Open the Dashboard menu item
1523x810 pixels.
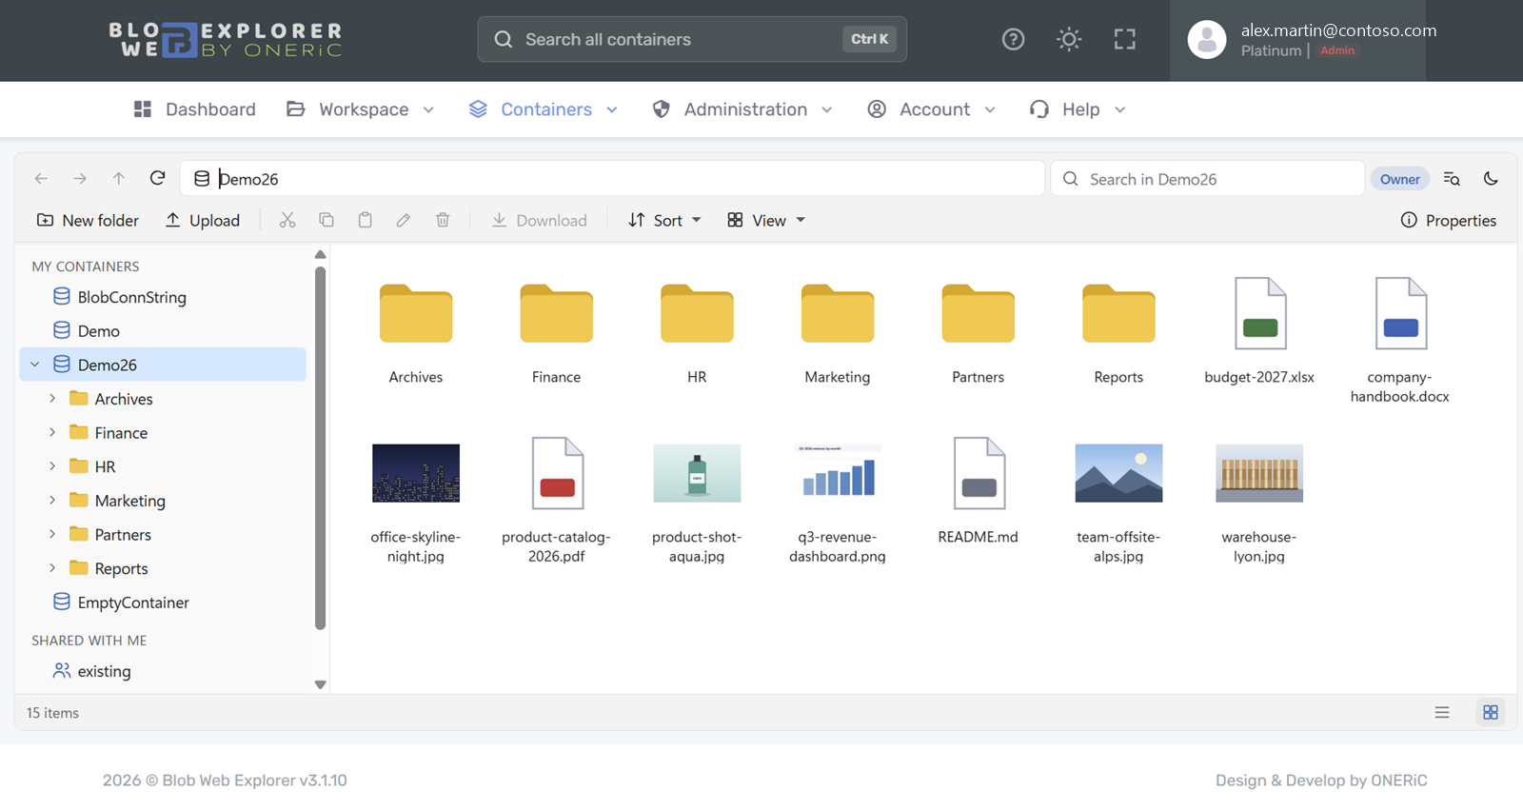point(195,109)
